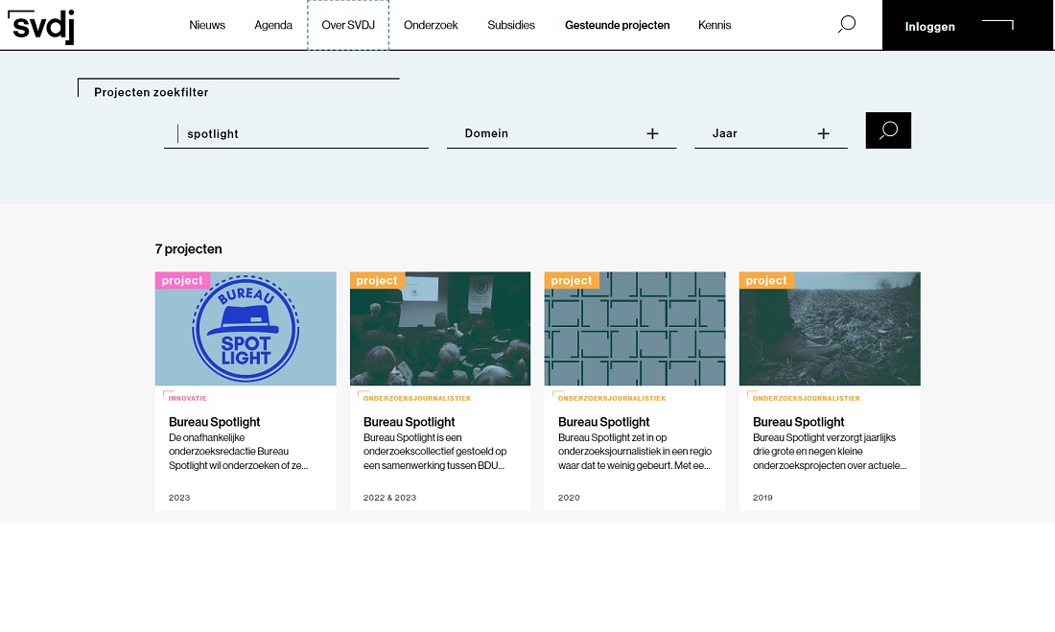
Task: Open the field photo project image
Action: 830,328
